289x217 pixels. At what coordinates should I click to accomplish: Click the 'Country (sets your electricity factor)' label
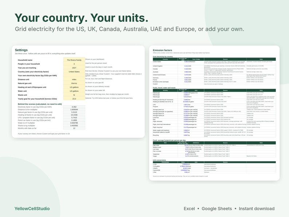click(33, 71)
